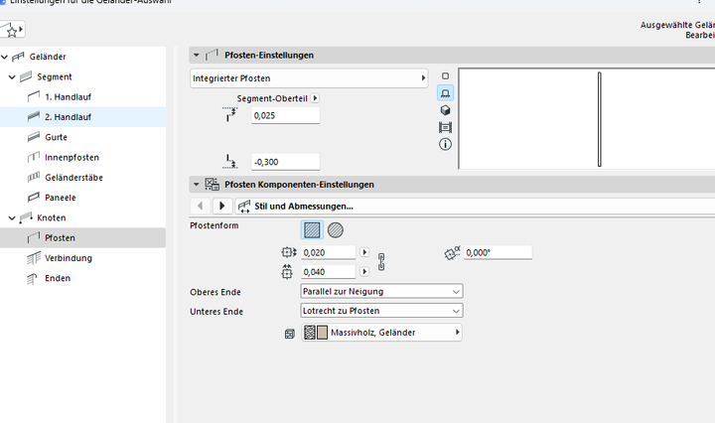The height and width of the screenshot is (423, 715).
Task: Collapse Pfosten Komponenten-Einstellungen panel
Action: point(197,185)
